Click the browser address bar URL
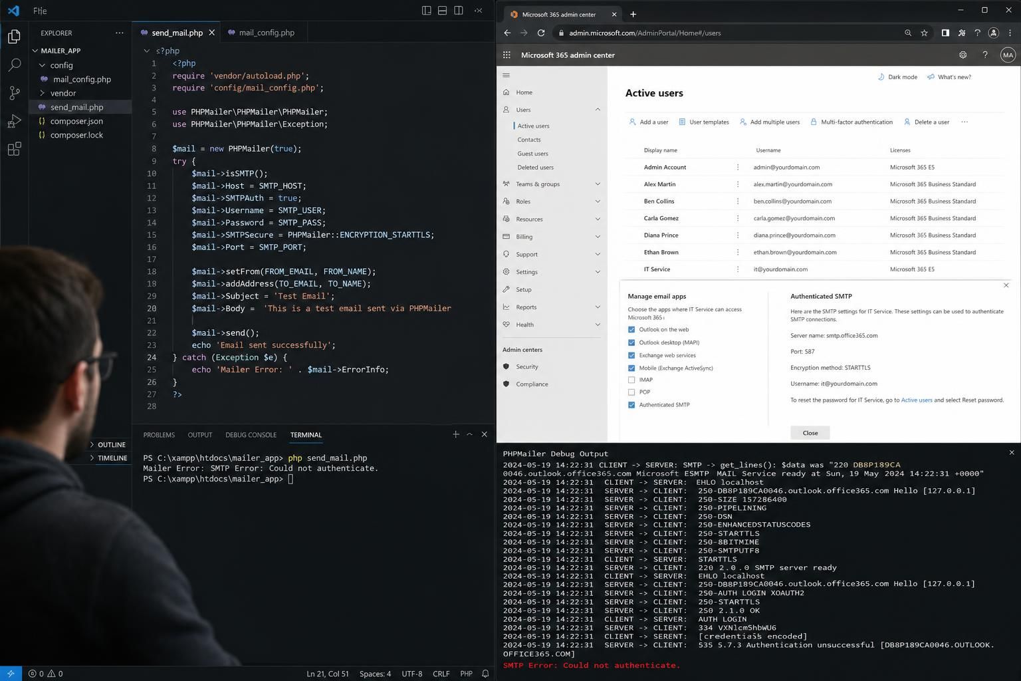This screenshot has width=1021, height=681. pos(645,33)
